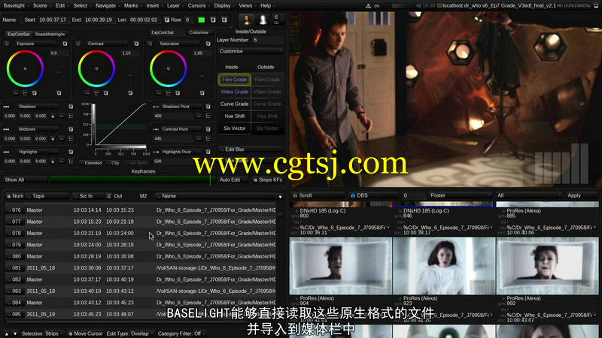Click the keyframe icon under the Exposure wheel
602x338 pixels.
(x=16, y=93)
